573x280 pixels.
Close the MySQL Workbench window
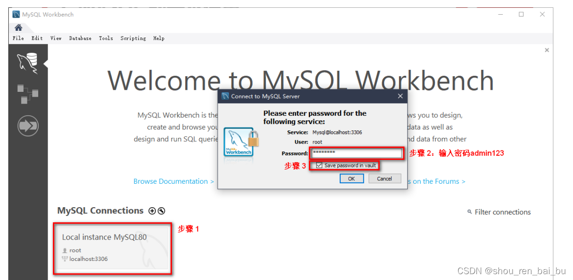tap(542, 15)
